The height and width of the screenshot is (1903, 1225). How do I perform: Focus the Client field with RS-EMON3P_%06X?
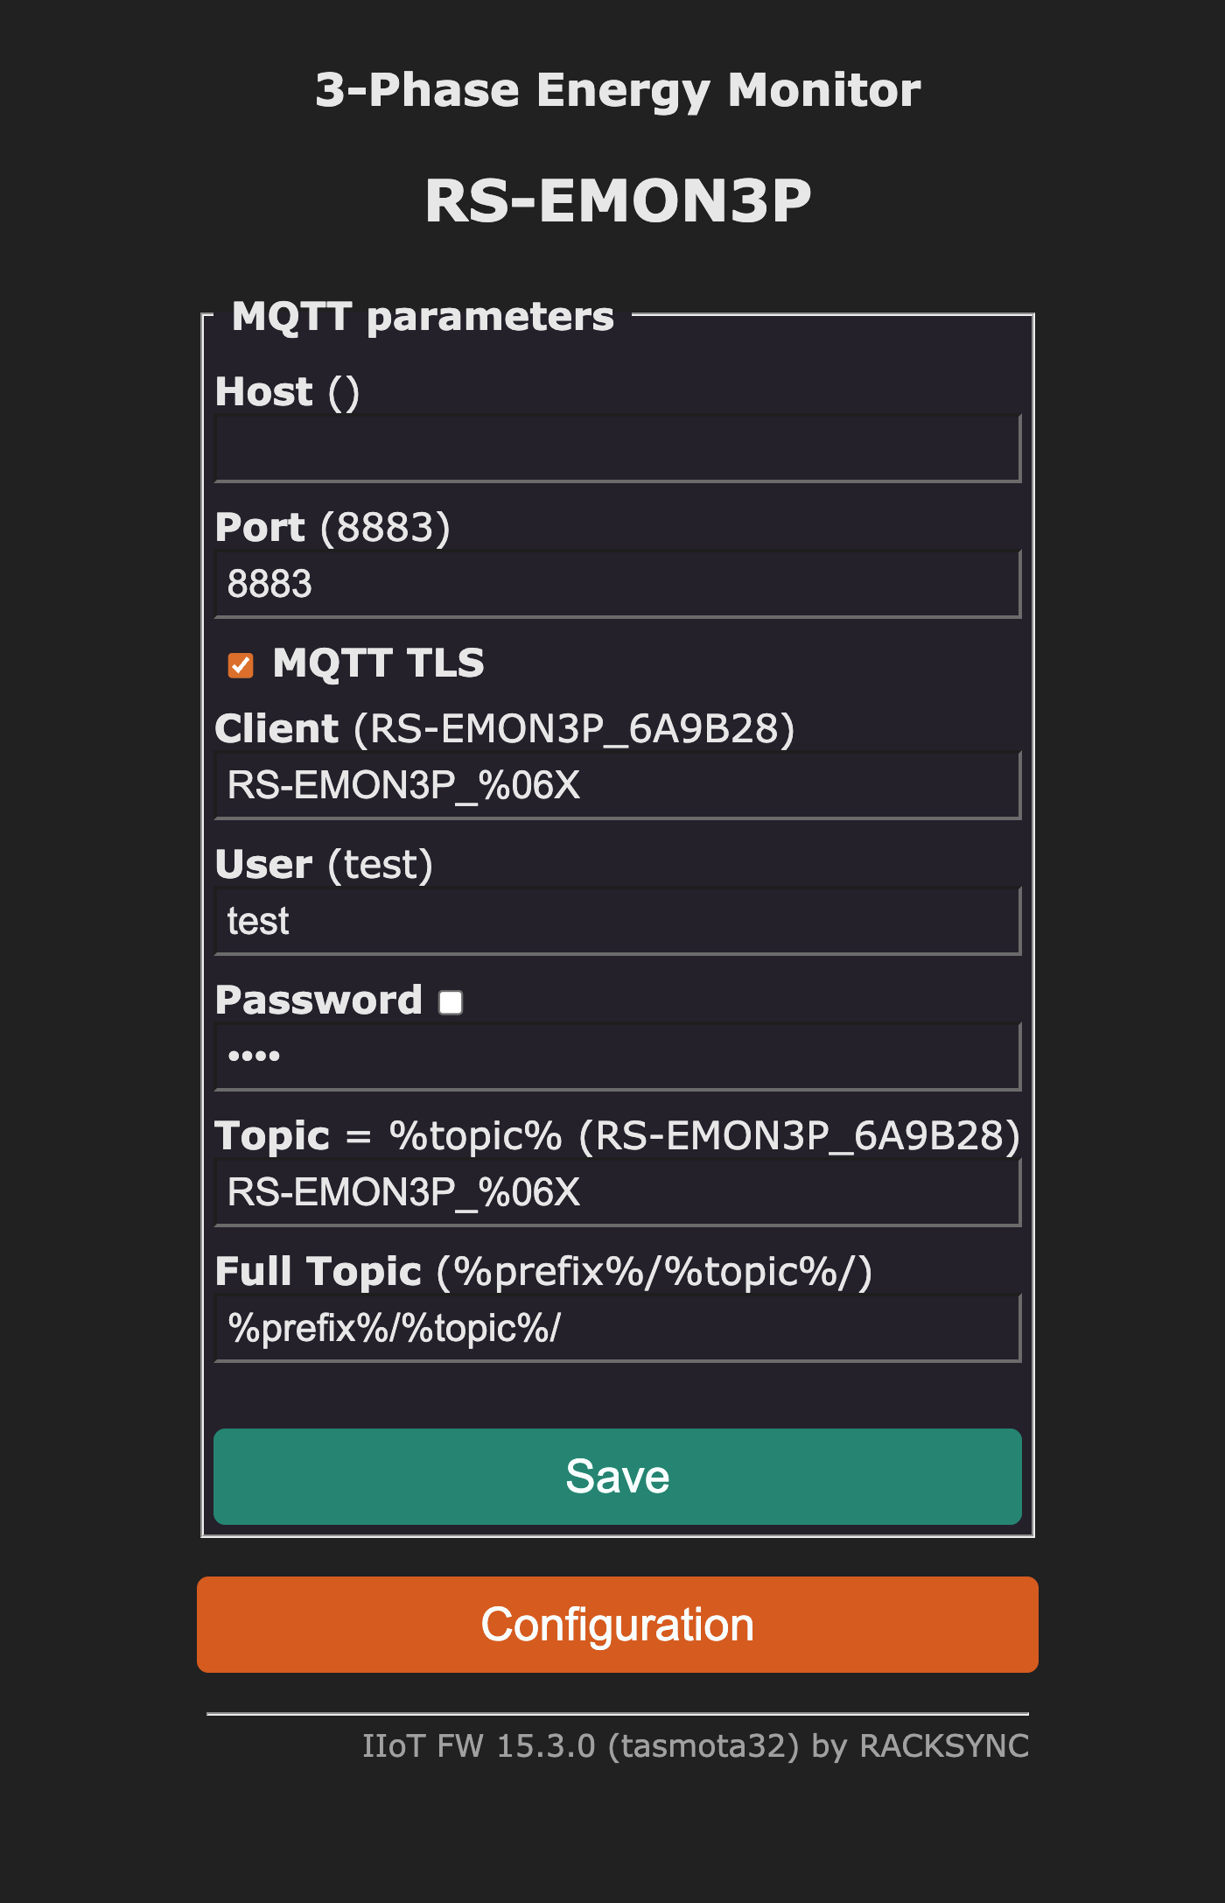[617, 784]
